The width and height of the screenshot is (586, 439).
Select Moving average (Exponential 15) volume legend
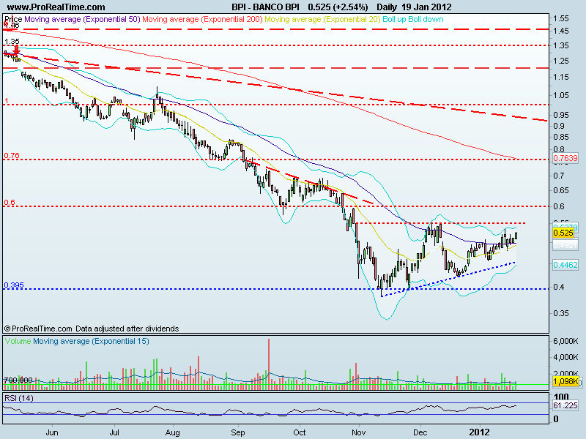(x=91, y=341)
